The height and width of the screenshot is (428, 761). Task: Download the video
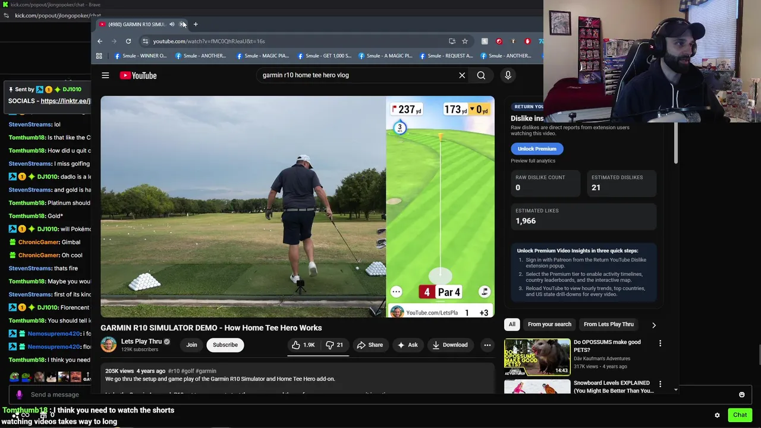[x=450, y=345]
